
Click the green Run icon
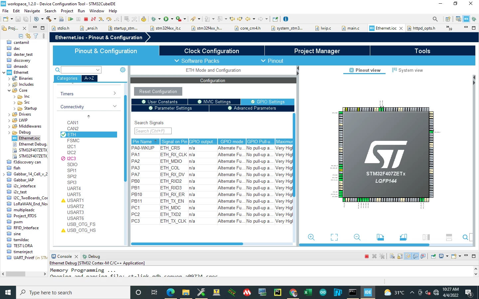pyautogui.click(x=166, y=19)
